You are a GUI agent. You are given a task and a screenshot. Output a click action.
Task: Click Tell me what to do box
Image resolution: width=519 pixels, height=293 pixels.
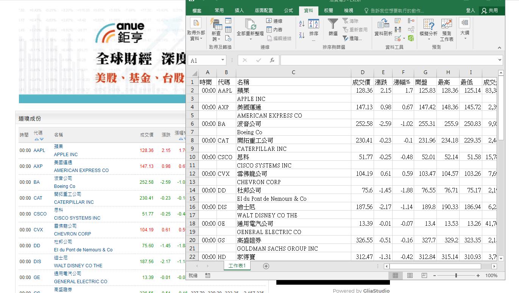tap(394, 11)
